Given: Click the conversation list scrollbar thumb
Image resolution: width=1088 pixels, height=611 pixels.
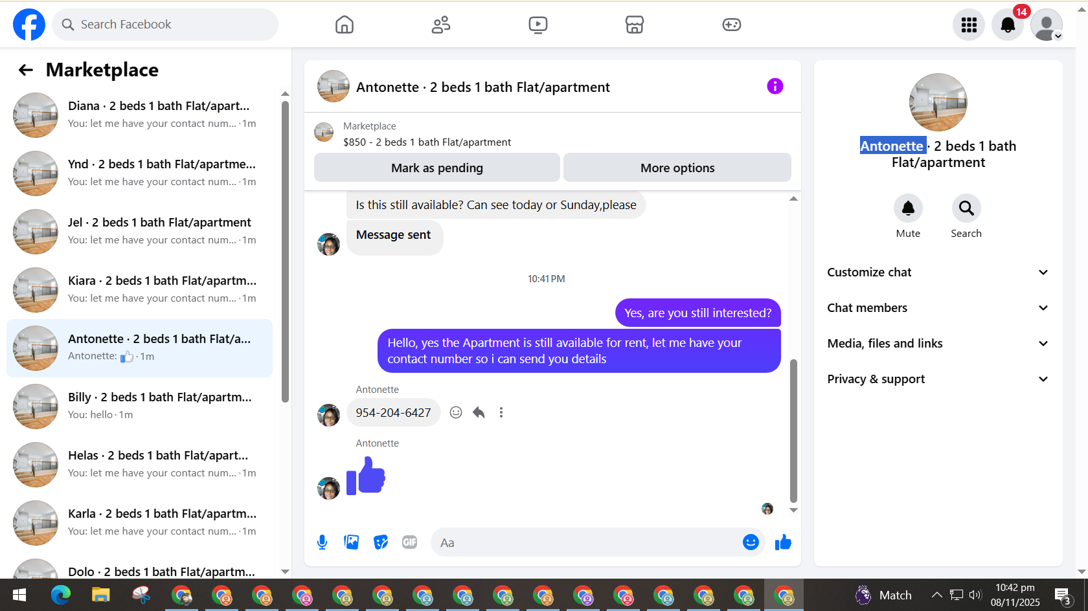Looking at the screenshot, I should coord(285,252).
